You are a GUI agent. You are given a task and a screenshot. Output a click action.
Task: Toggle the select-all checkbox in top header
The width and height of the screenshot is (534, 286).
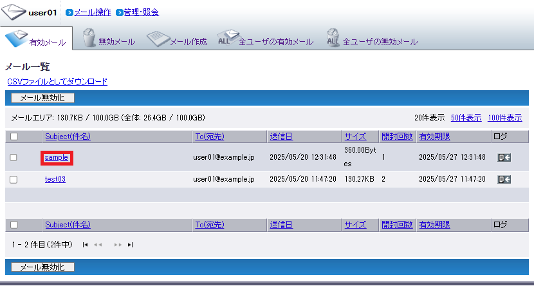[x=14, y=136]
